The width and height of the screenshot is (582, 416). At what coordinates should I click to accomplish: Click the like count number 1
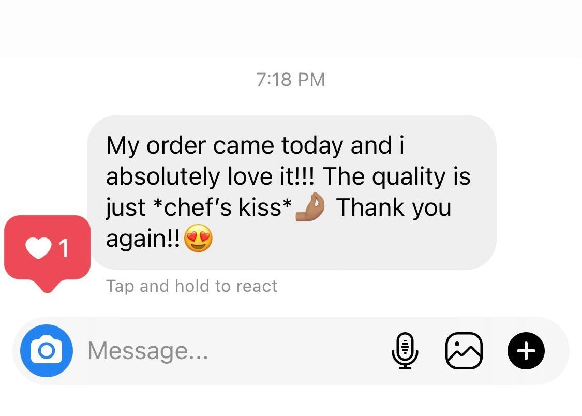pos(64,248)
